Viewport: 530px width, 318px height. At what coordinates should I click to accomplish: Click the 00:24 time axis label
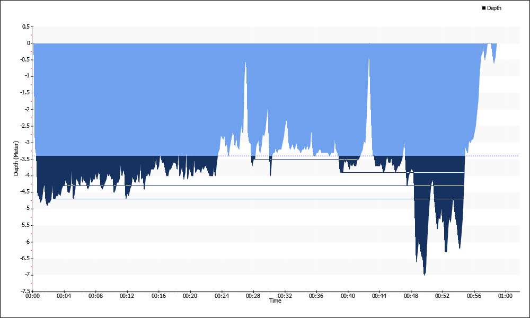[222, 296]
